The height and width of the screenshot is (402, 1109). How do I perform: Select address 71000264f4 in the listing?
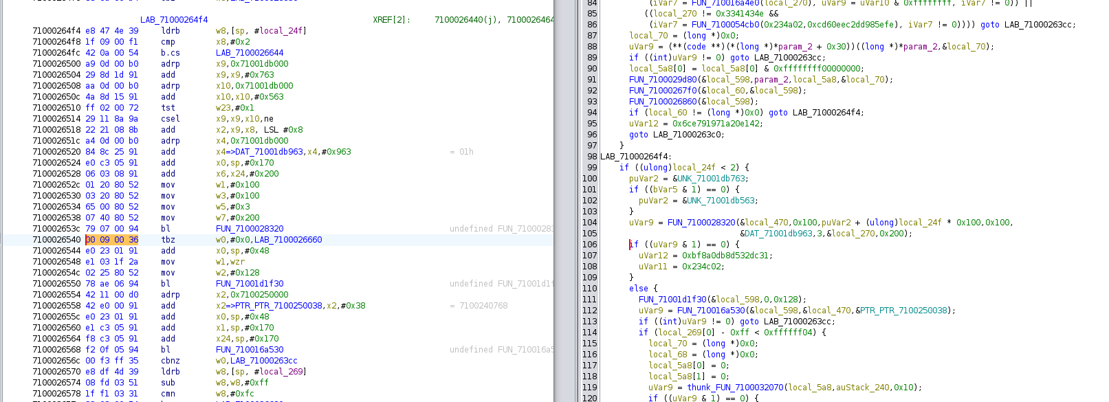coord(56,31)
